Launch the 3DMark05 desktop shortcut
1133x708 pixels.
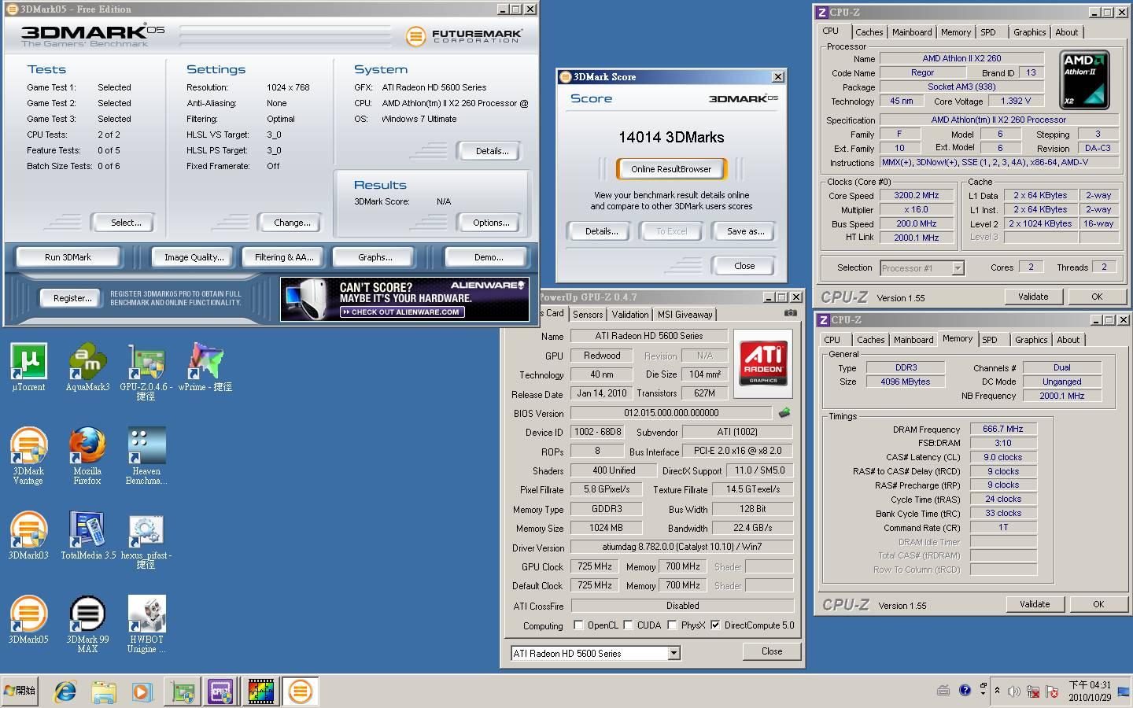click(x=28, y=620)
